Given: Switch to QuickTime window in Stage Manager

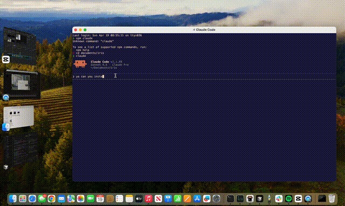Looking at the screenshot, I should coord(22,84).
